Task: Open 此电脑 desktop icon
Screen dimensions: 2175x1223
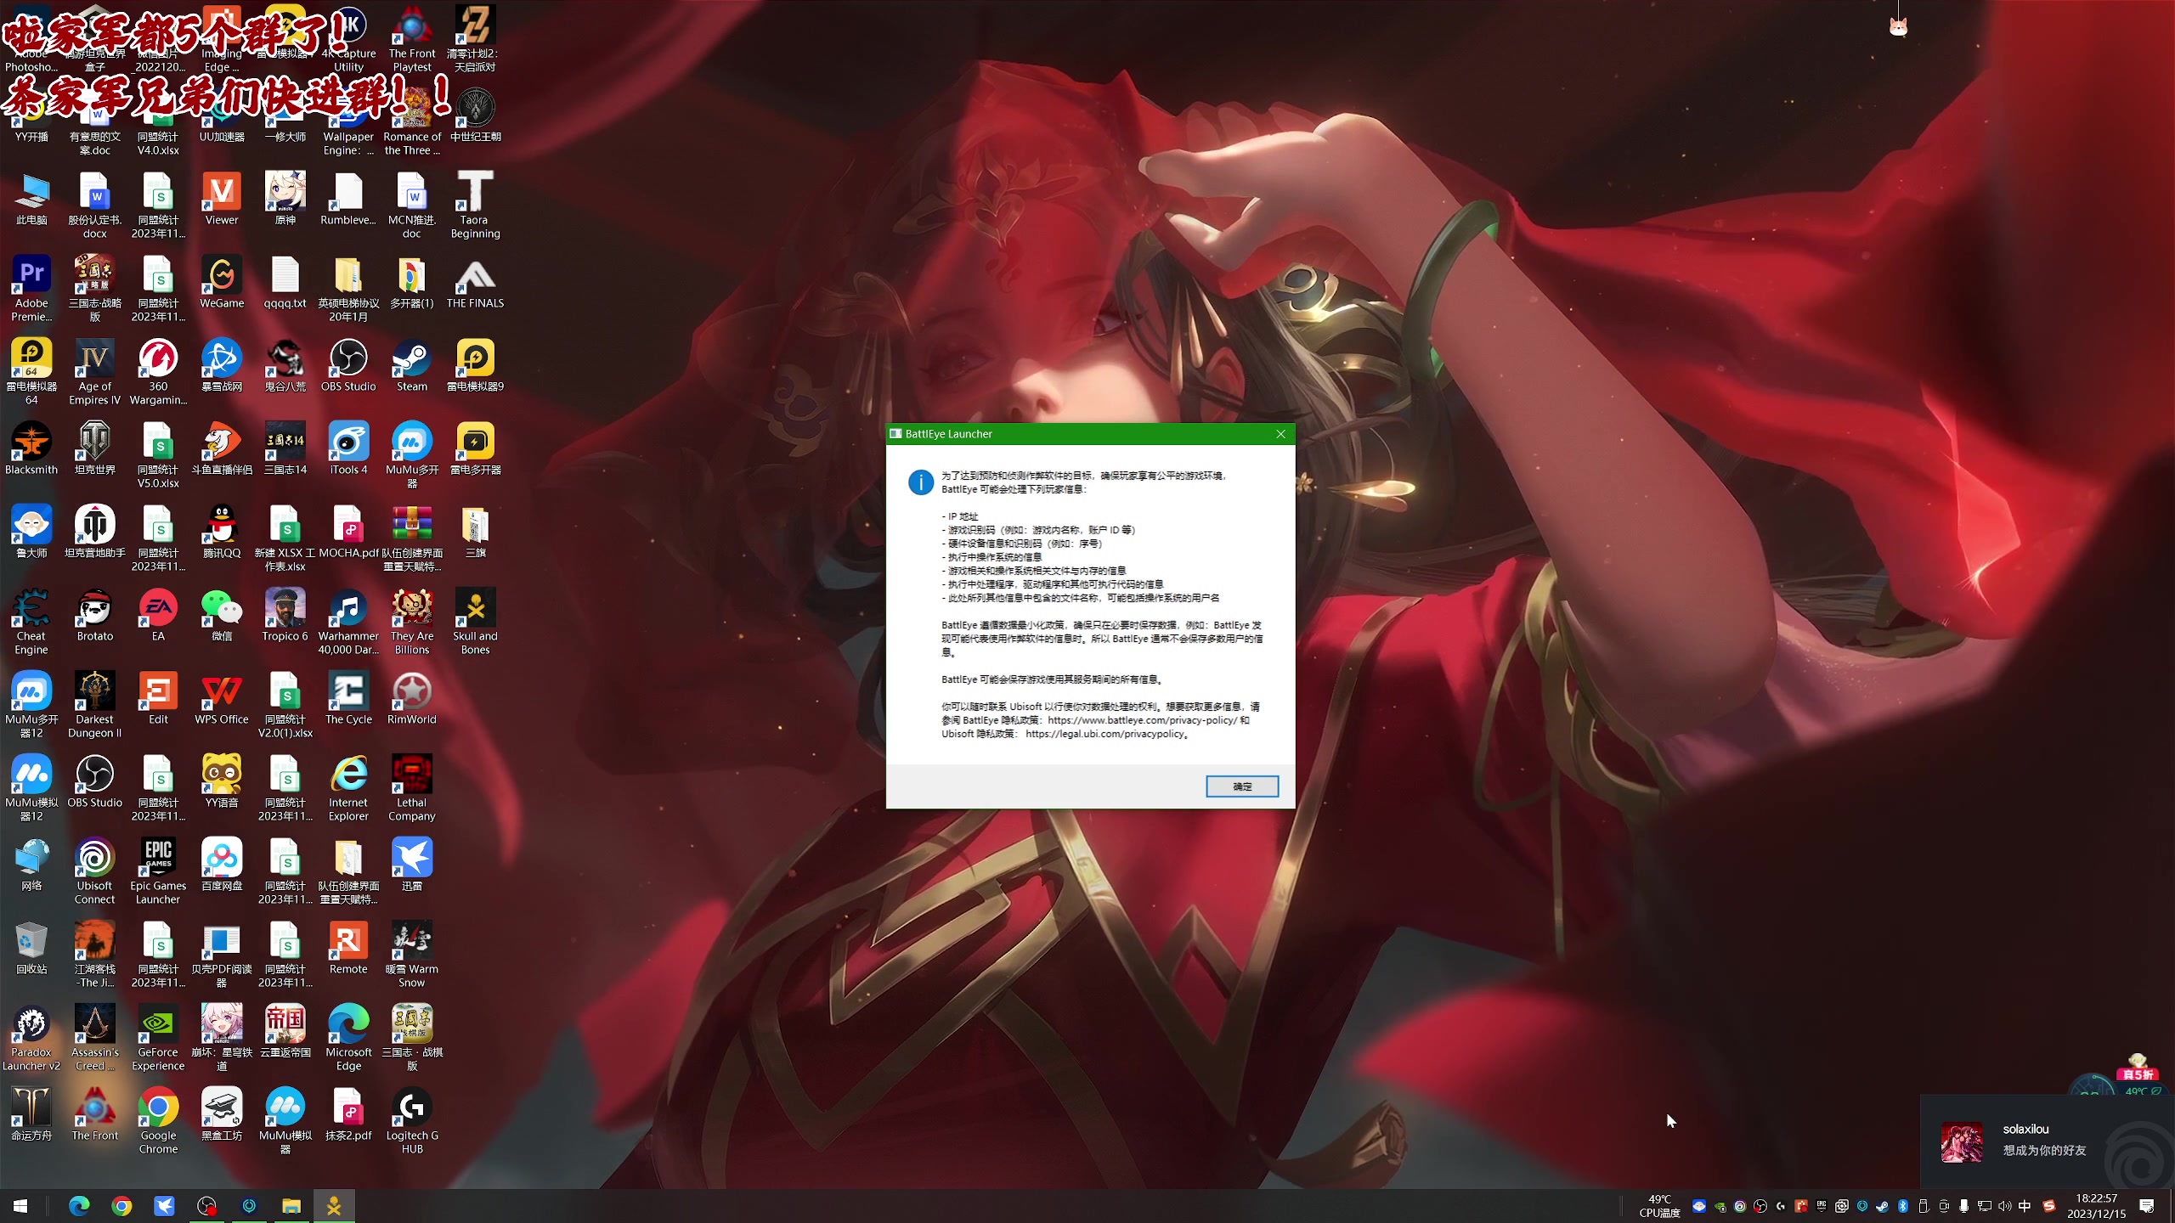Action: 31,200
